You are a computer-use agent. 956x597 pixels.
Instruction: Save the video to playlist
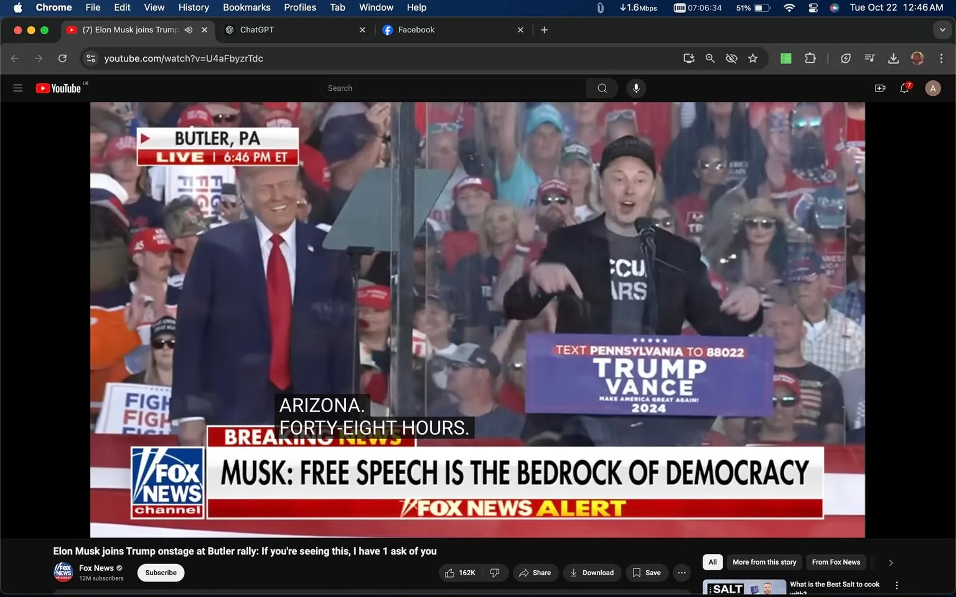pos(647,573)
